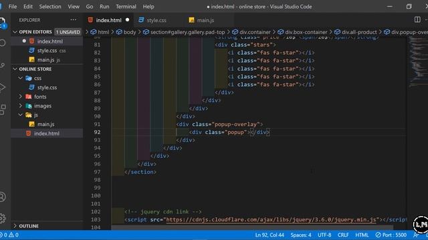Click section#gallery.gallery.pad-top breadcrumb
Screen dimensions: 428x240
pos(187,32)
